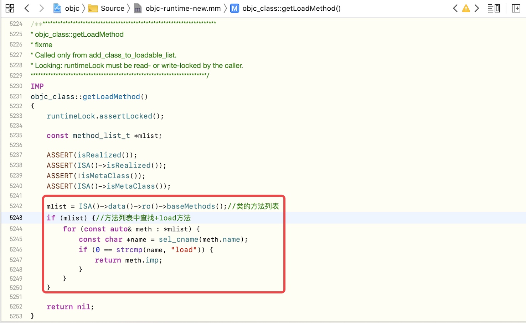526x323 pixels.
Task: Click comment '方法列表中查找+load方法'
Action: (143, 218)
